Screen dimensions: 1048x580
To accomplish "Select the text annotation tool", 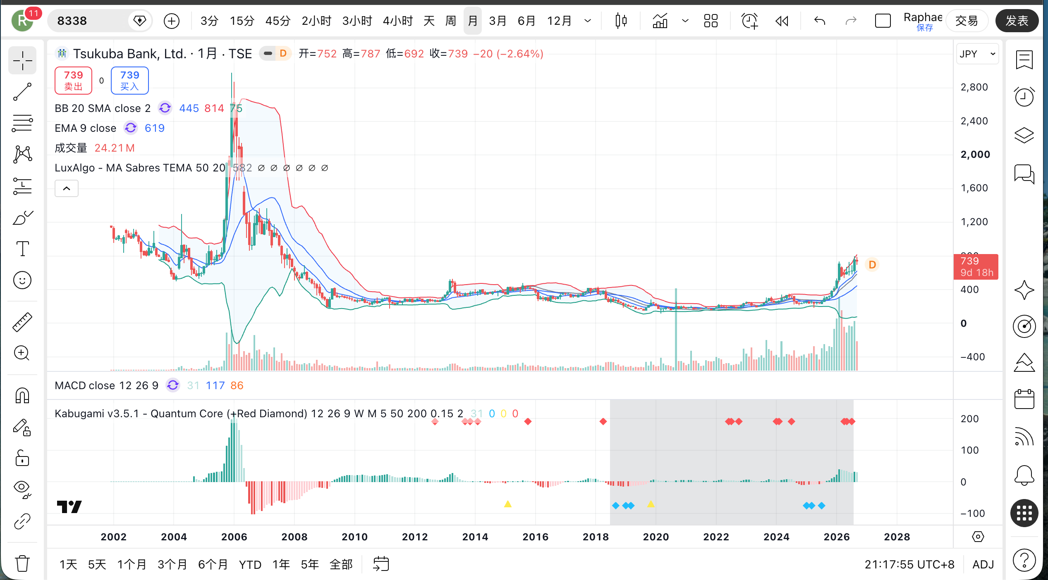I will click(22, 249).
